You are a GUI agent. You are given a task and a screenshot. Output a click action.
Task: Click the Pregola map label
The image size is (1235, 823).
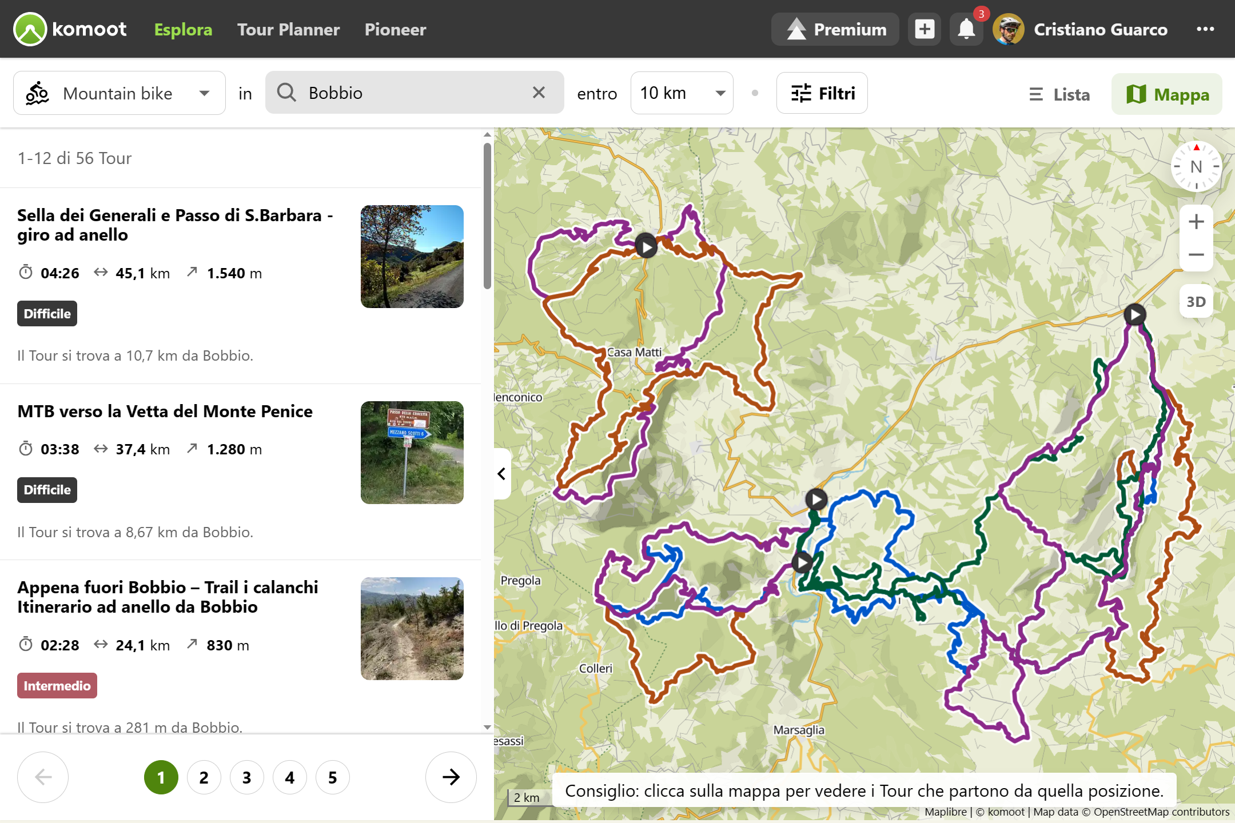tap(520, 581)
